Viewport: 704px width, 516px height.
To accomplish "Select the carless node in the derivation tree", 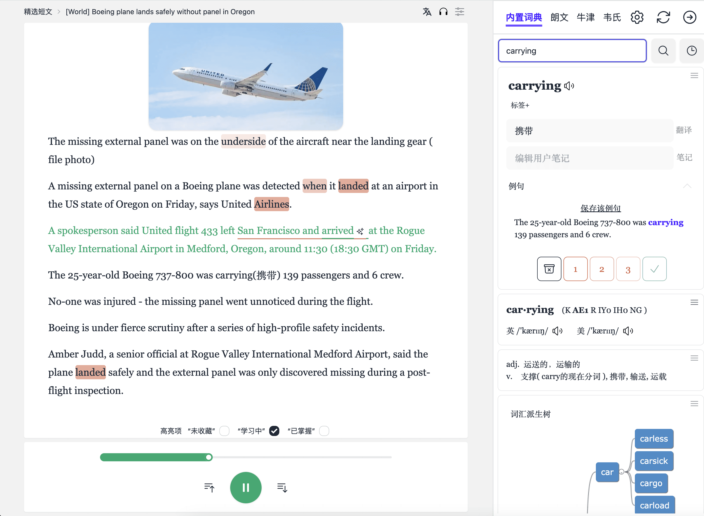I will pos(654,439).
